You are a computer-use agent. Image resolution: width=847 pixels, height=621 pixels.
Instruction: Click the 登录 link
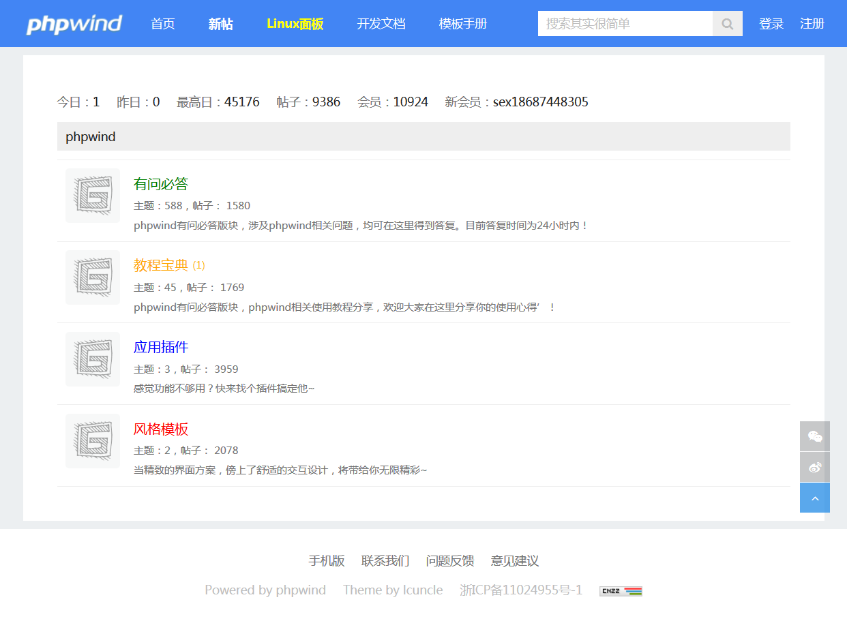click(771, 24)
